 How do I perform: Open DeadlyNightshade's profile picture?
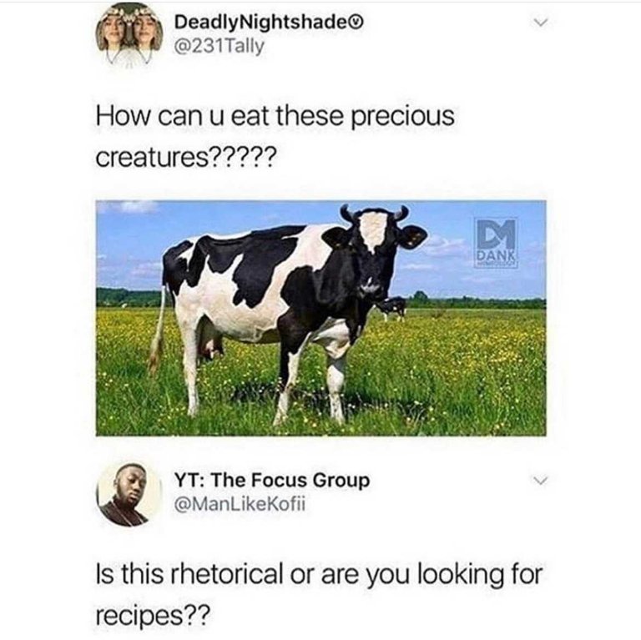point(129,36)
